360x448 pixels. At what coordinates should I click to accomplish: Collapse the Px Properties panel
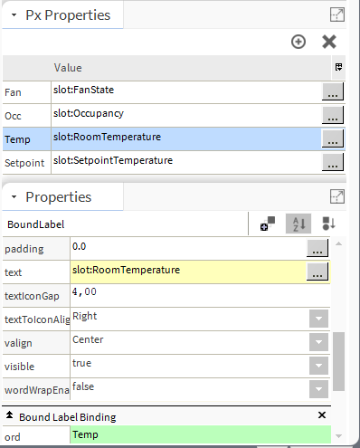coord(14,14)
